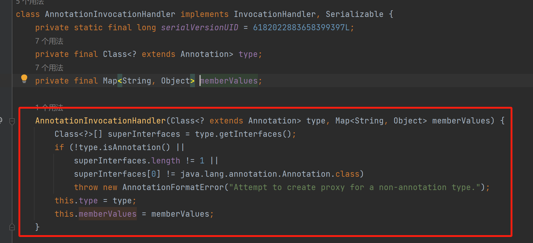Open the 1 usage hint above constructor
Viewport: 533px width, 243px height.
pos(49,107)
